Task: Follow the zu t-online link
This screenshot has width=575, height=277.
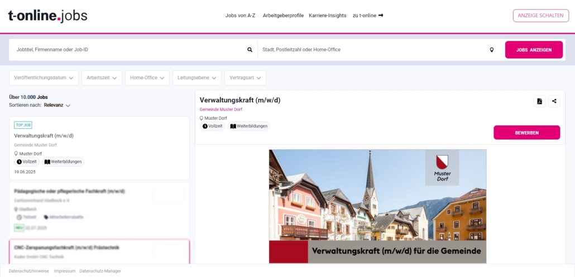Action: pyautogui.click(x=368, y=16)
